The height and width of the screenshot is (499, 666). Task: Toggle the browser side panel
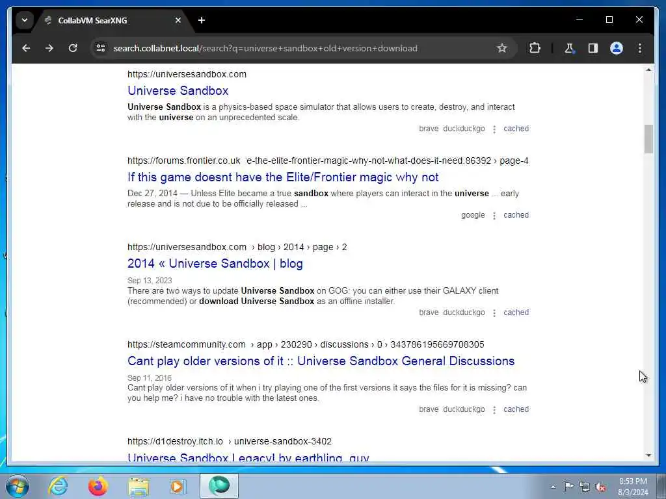(x=593, y=48)
